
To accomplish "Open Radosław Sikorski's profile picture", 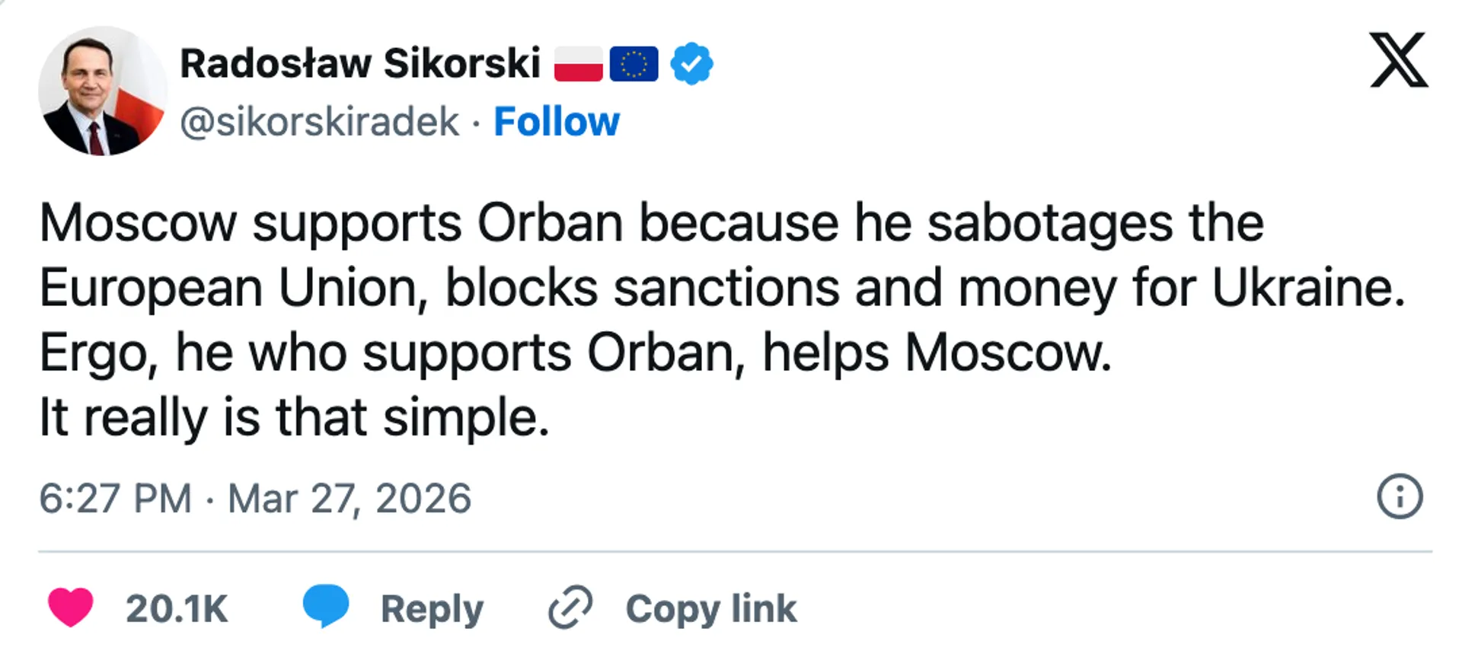I will [x=102, y=91].
